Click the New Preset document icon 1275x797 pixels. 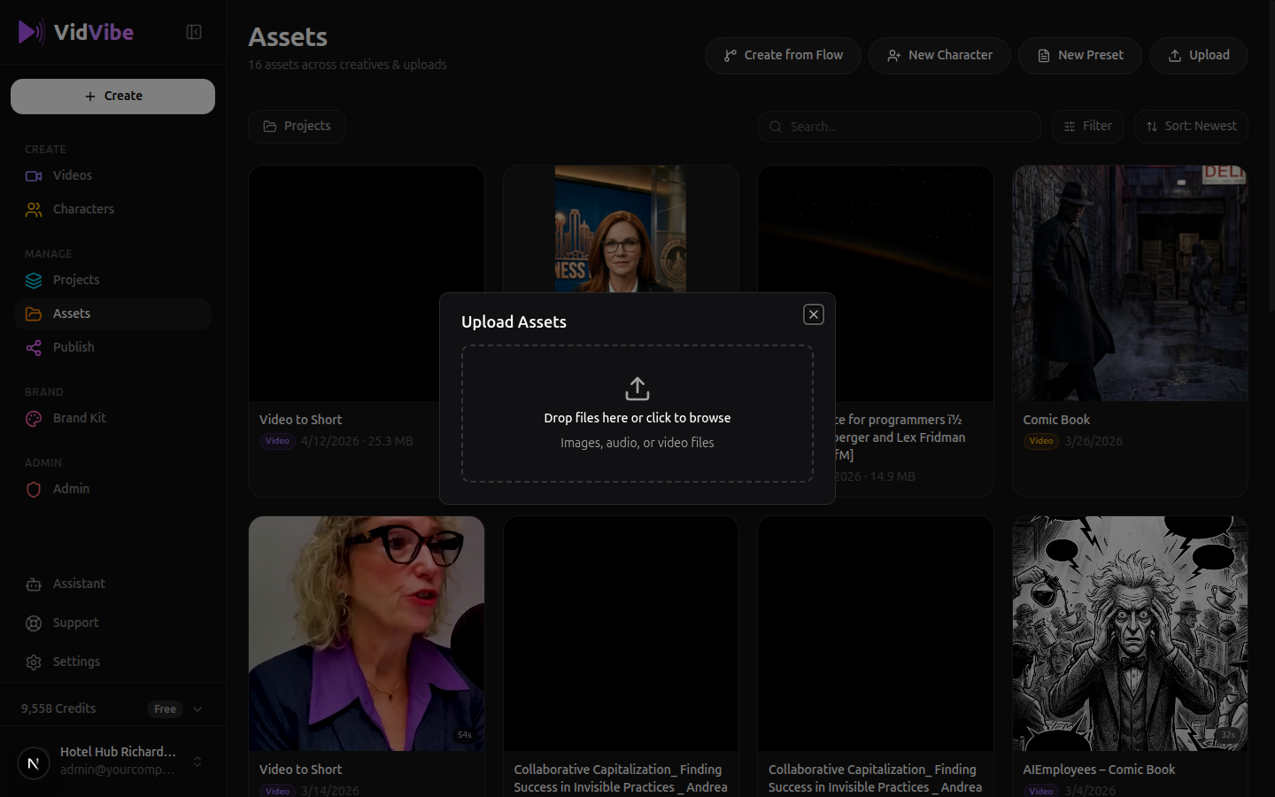point(1044,56)
